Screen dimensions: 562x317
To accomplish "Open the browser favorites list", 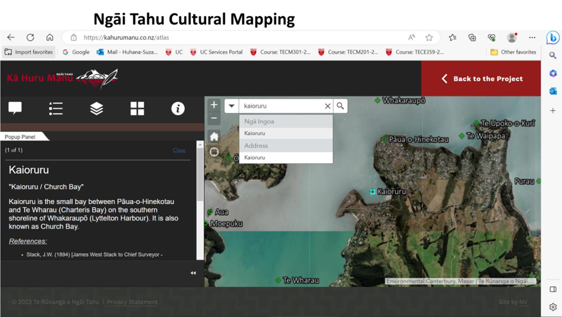I will click(453, 38).
